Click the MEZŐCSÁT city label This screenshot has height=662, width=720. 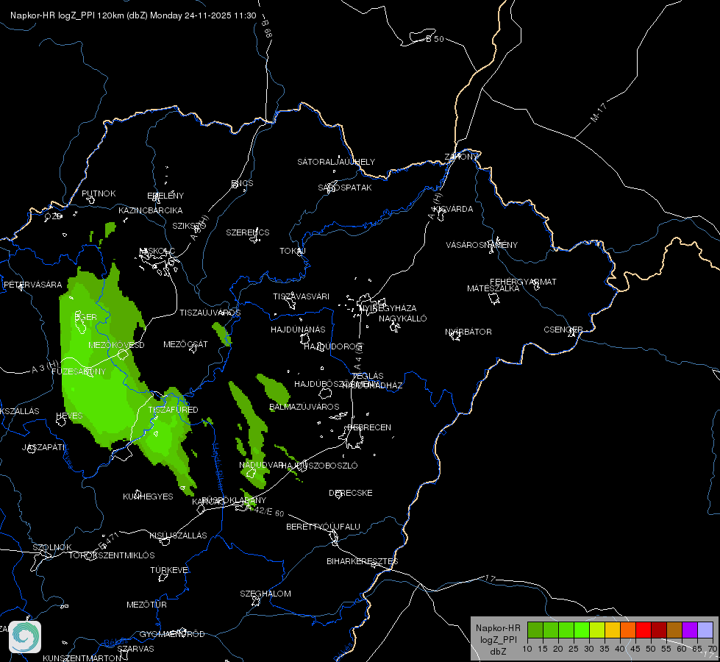click(x=185, y=344)
